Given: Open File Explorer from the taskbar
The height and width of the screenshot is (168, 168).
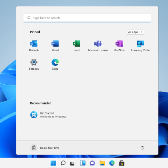Looking at the screenshot, I should click(102, 163).
